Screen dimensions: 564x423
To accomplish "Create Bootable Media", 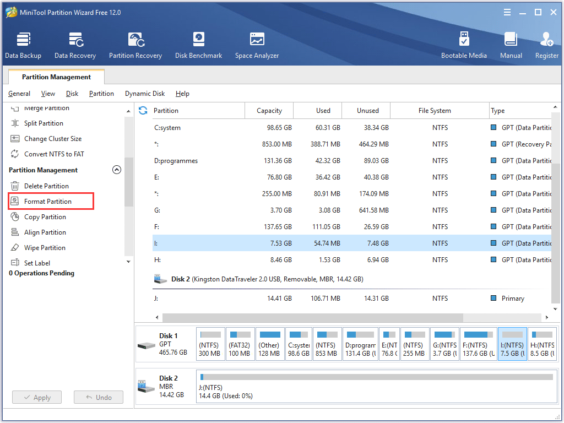I will [464, 45].
